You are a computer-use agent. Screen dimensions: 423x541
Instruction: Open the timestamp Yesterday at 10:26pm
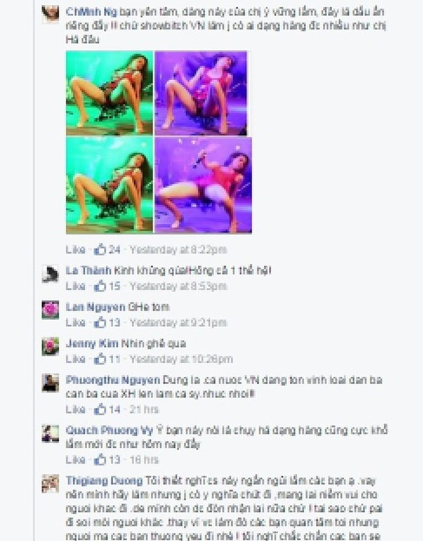pos(181,359)
